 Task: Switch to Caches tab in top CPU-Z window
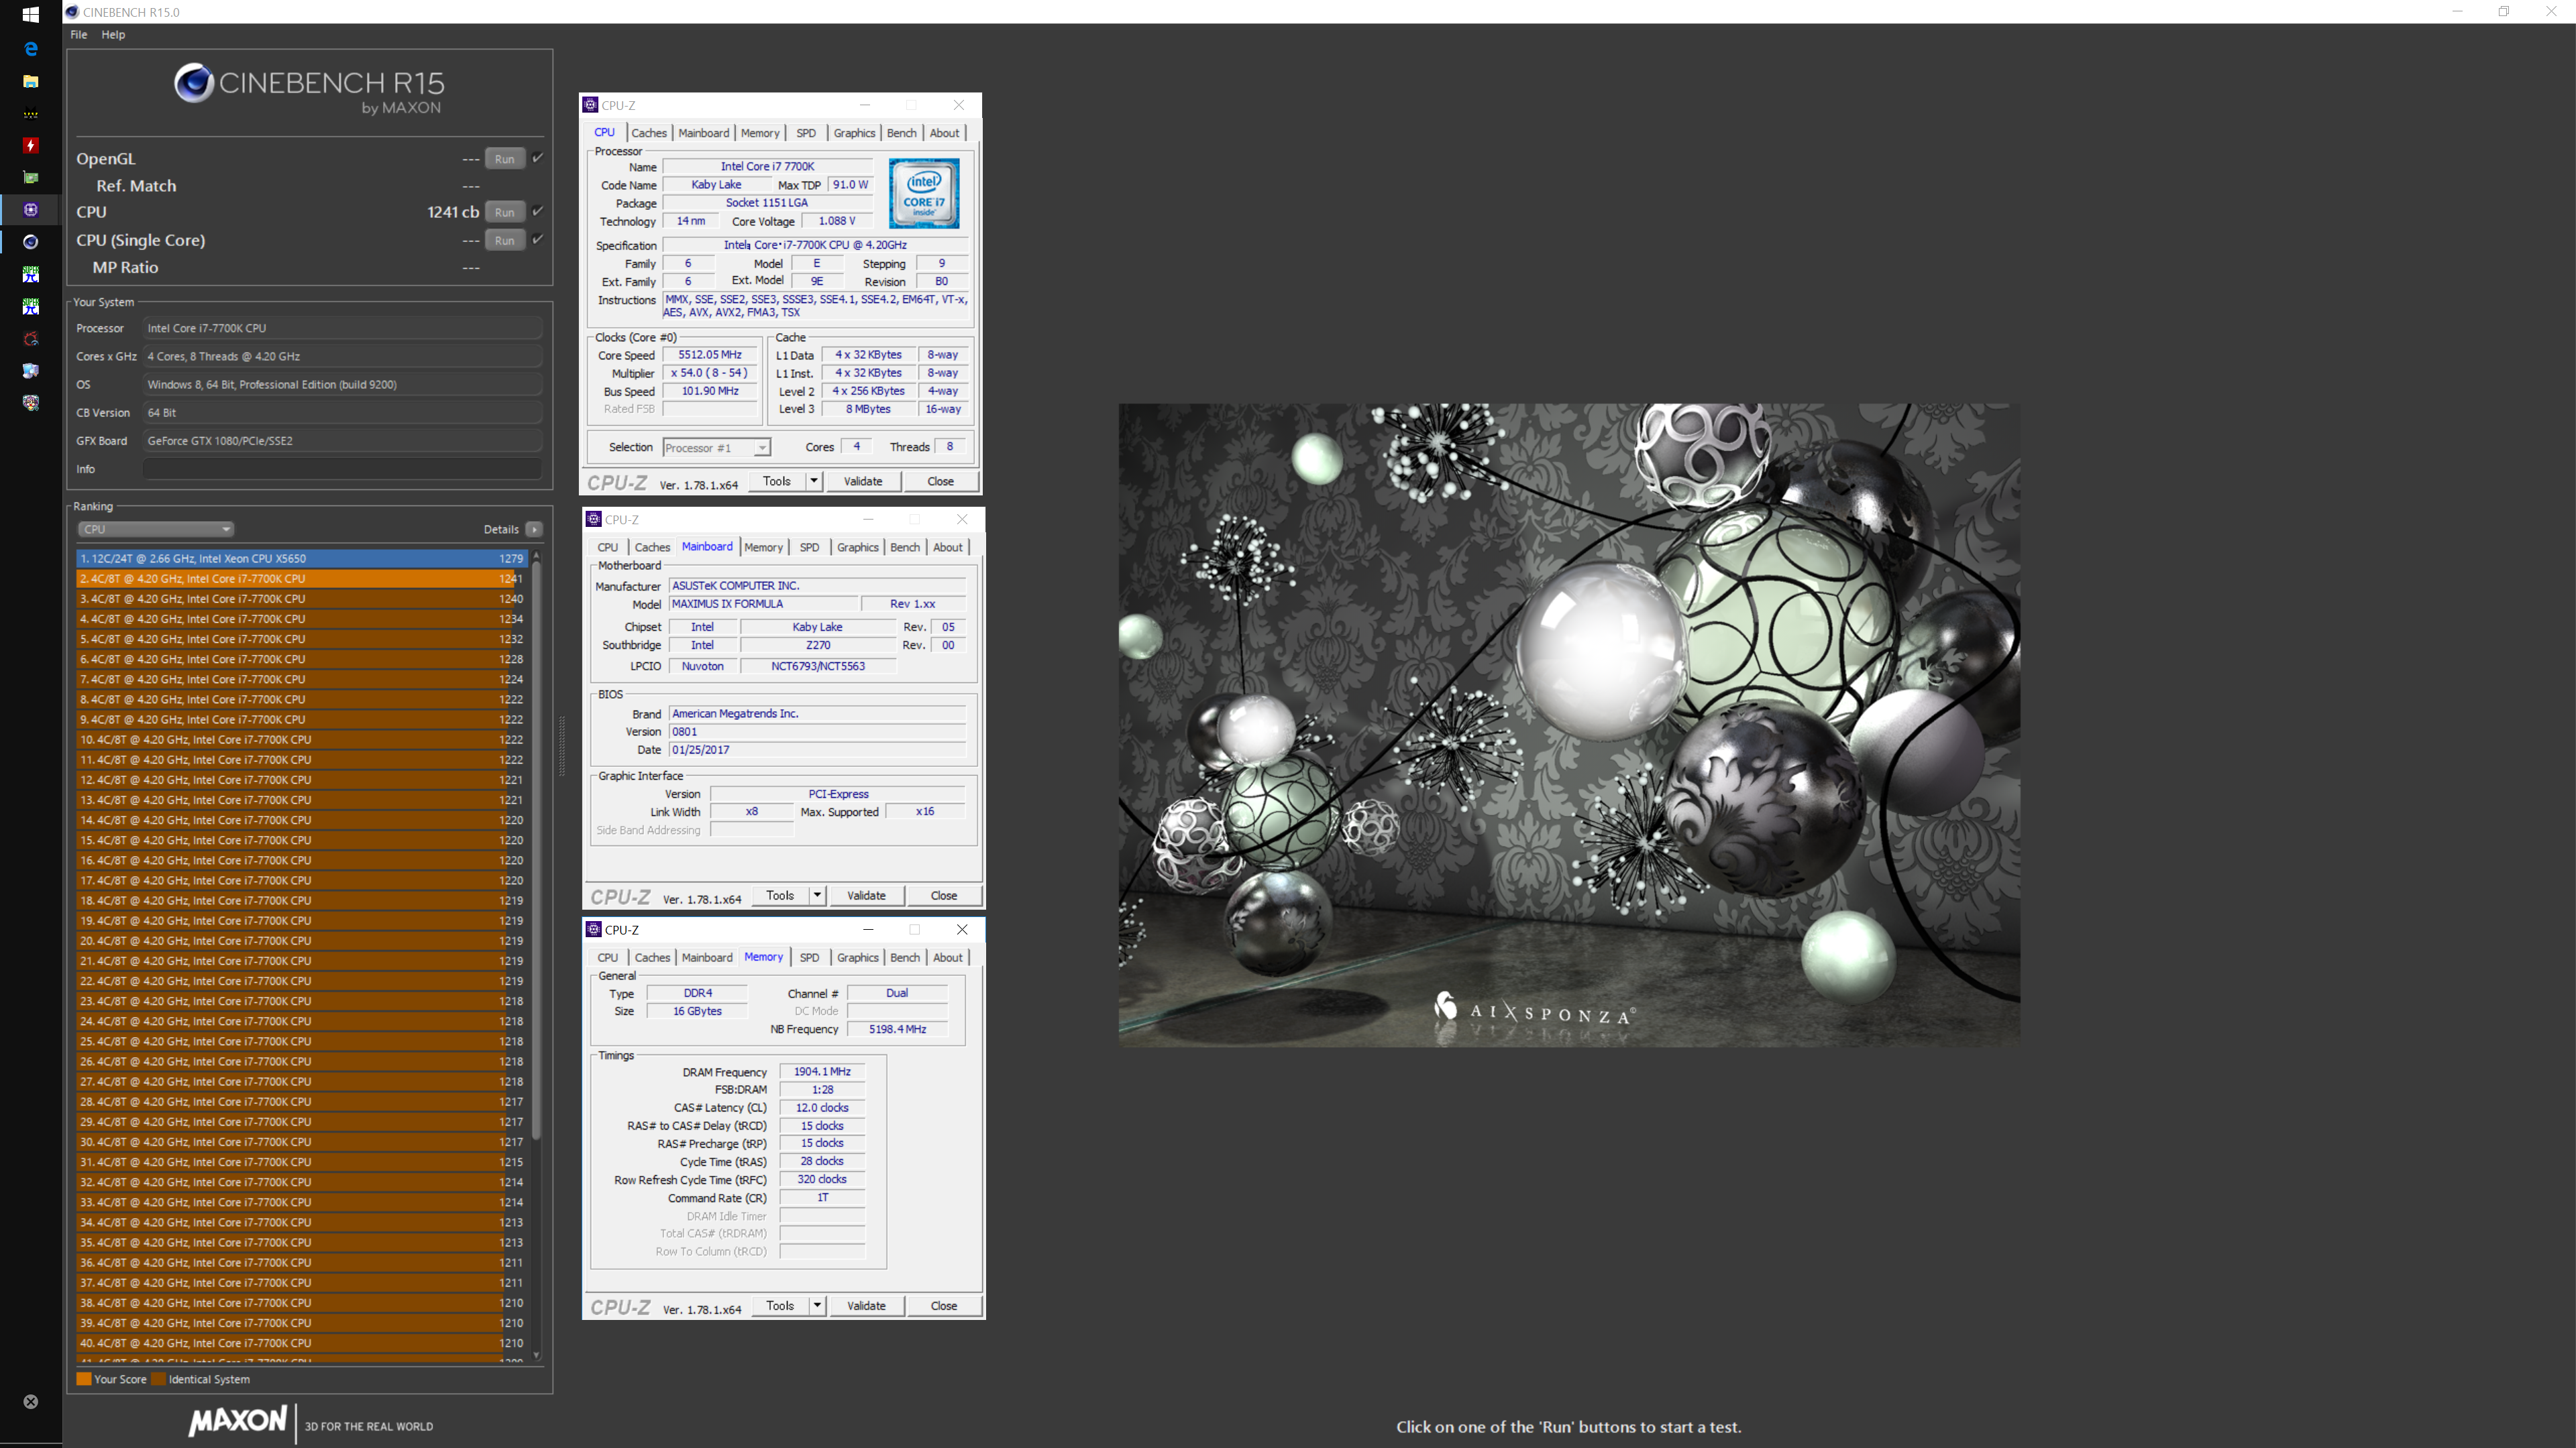[649, 133]
